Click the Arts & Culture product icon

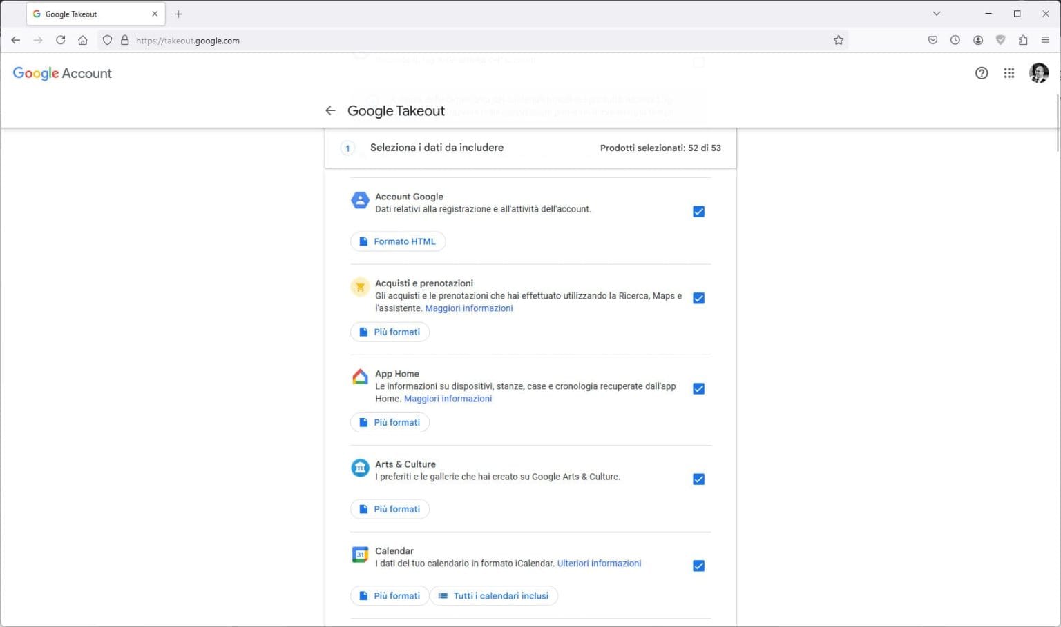[x=360, y=468]
